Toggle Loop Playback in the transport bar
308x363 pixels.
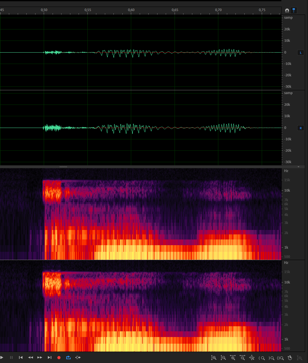(x=68, y=358)
